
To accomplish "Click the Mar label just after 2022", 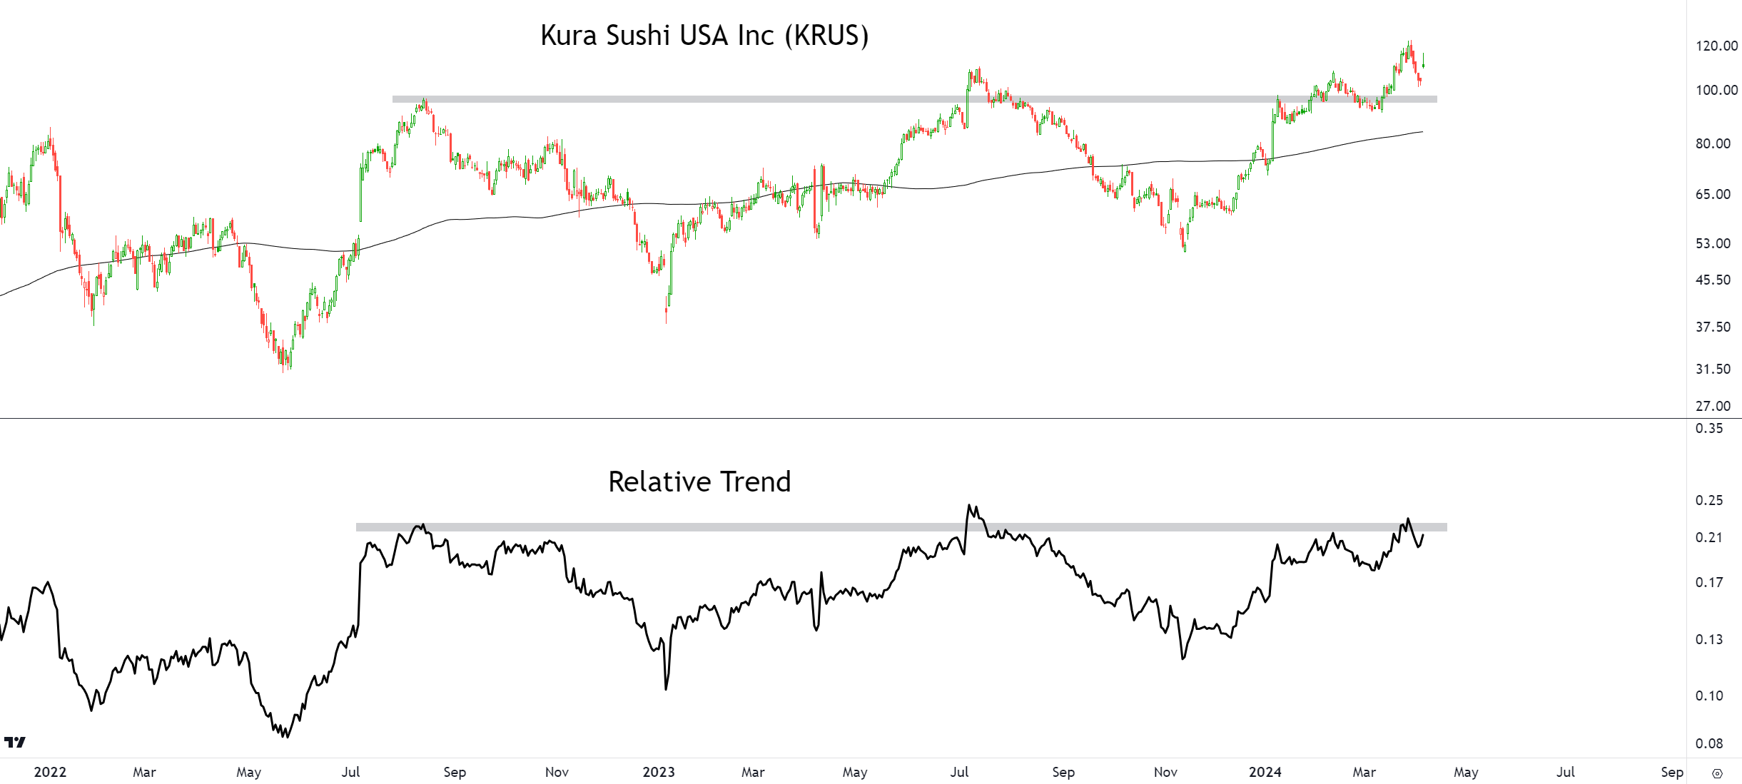I will 144,772.
